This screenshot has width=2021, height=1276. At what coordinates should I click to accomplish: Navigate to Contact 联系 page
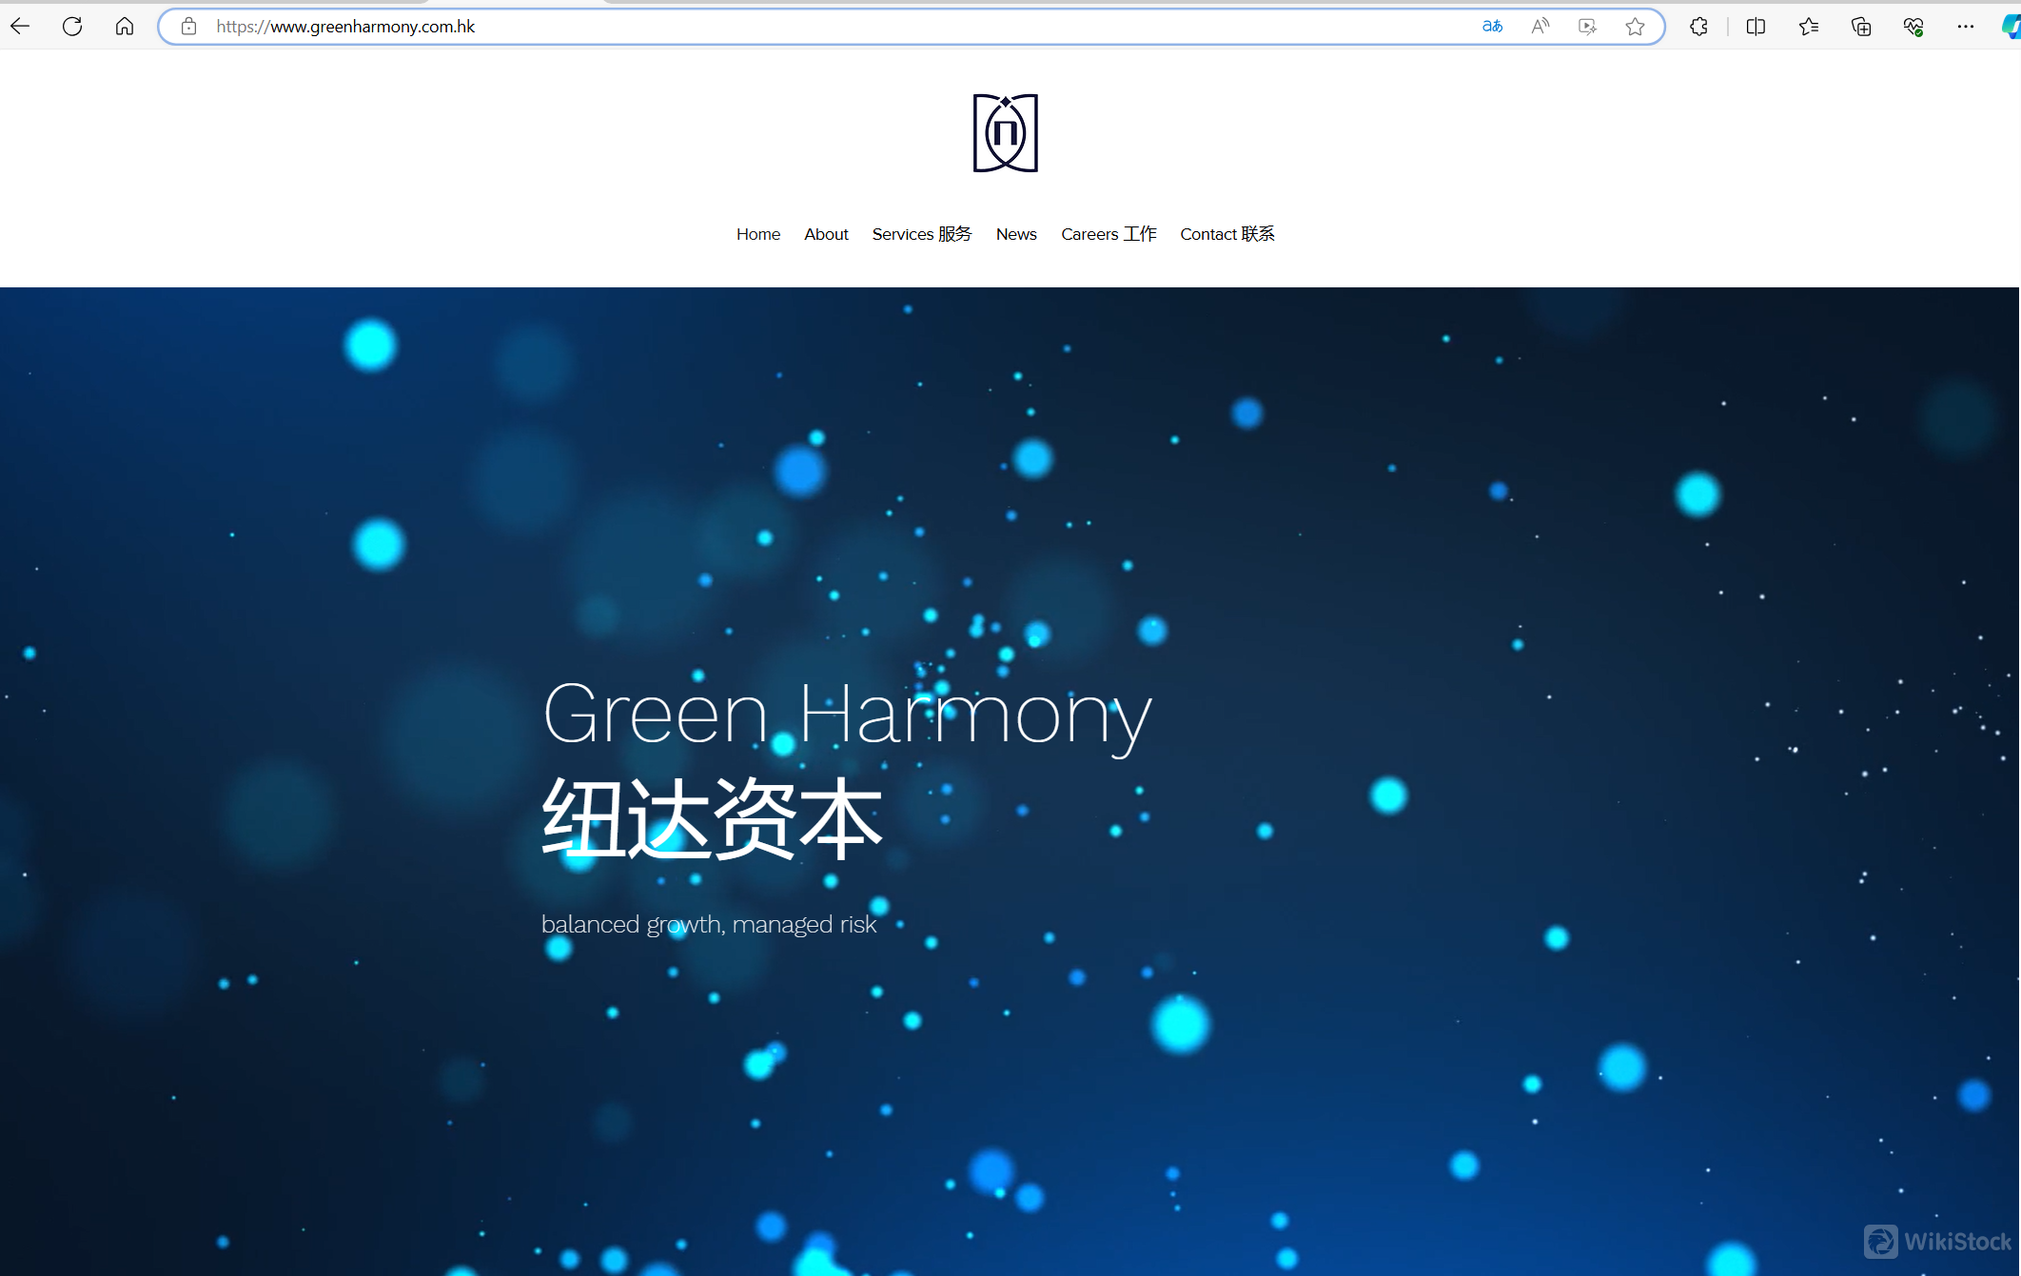1226,234
